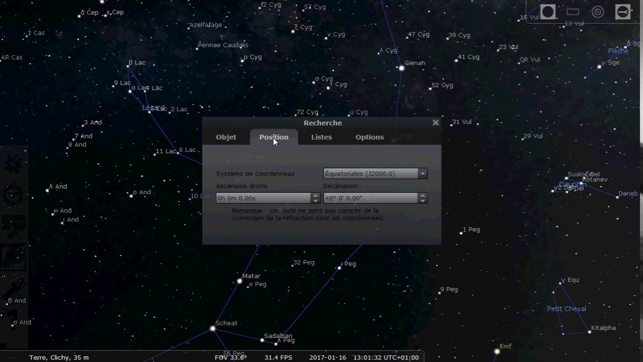The image size is (643, 362).
Task: Open the sky and viewing options icon
Action: [14, 226]
